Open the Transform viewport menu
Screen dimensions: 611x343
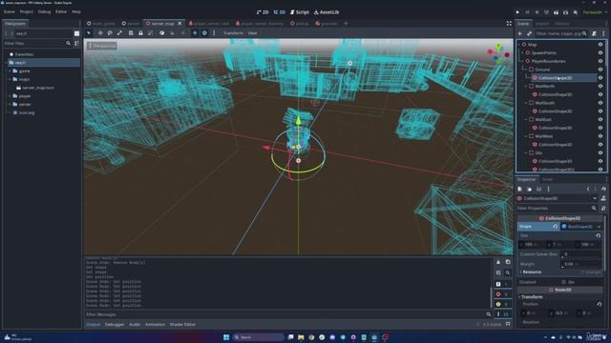[x=233, y=33]
